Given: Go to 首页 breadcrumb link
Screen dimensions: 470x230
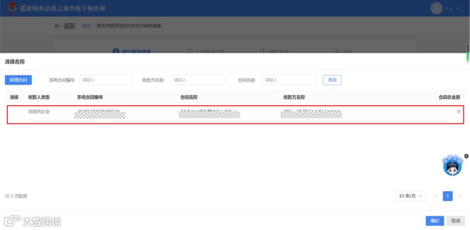Looking at the screenshot, I should click(x=86, y=26).
